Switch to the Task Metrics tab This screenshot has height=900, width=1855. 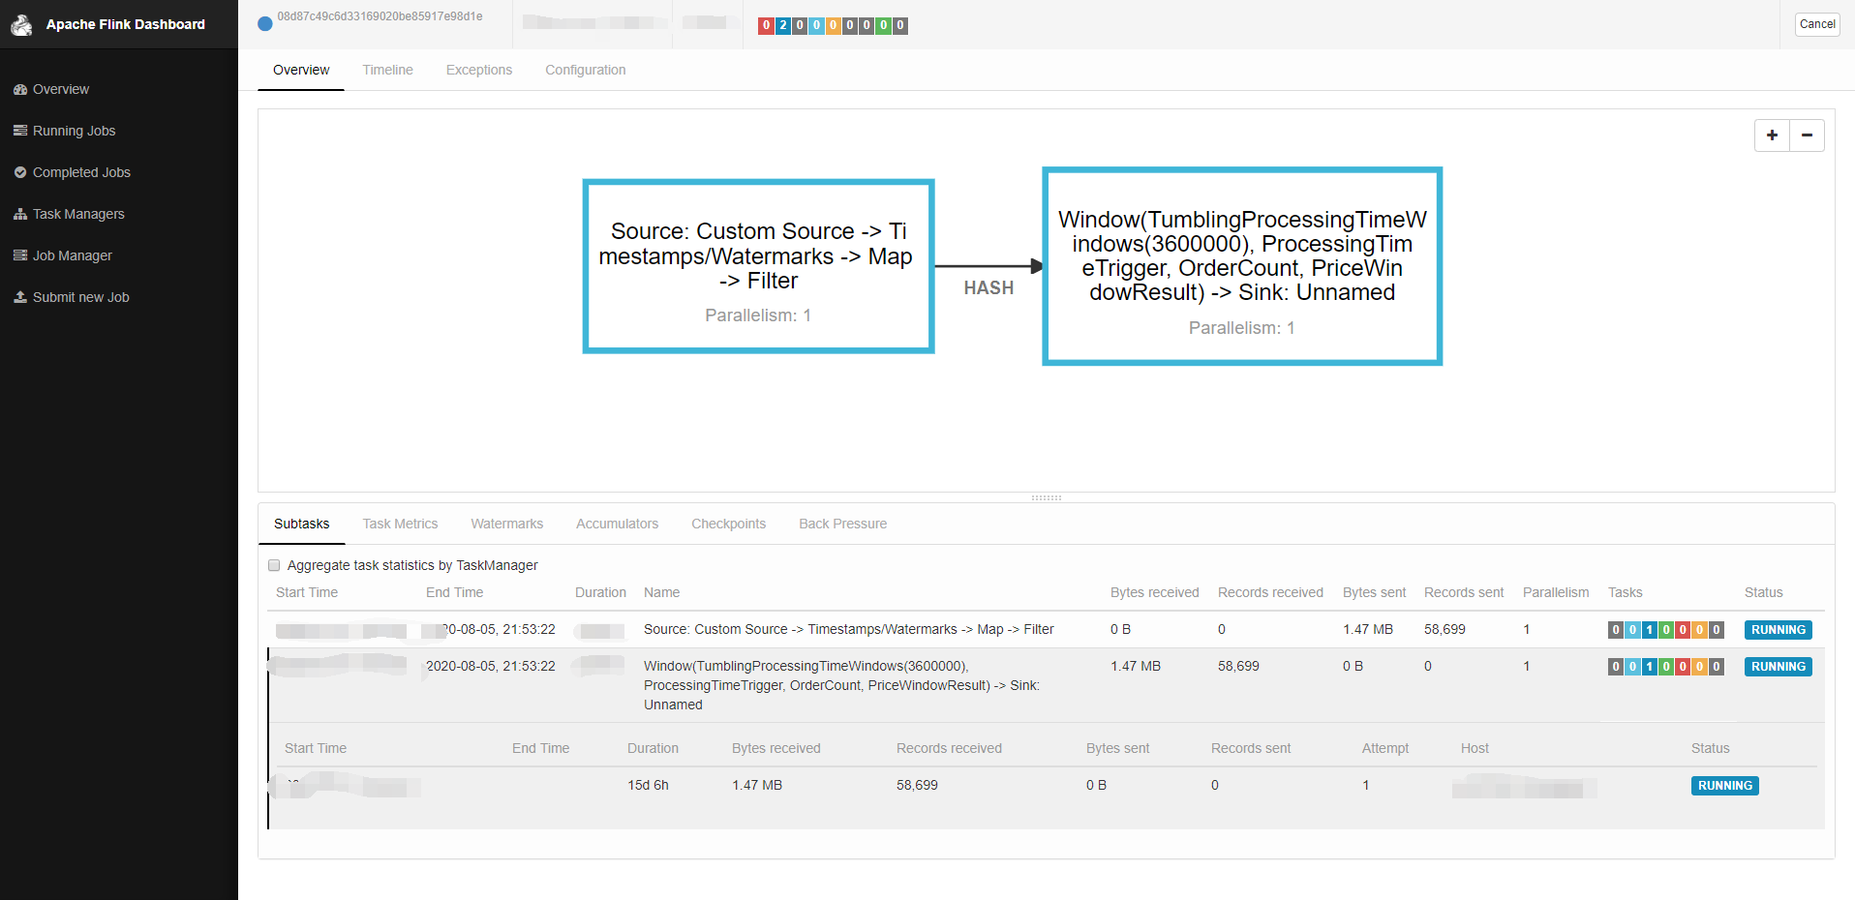[x=400, y=524]
